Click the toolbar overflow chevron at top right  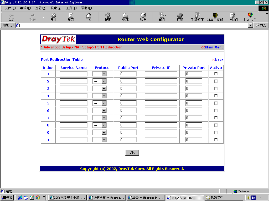(x=267, y=14)
